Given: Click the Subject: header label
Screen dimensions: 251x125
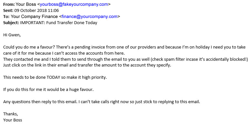Looking at the screenshot, I should [11, 22].
